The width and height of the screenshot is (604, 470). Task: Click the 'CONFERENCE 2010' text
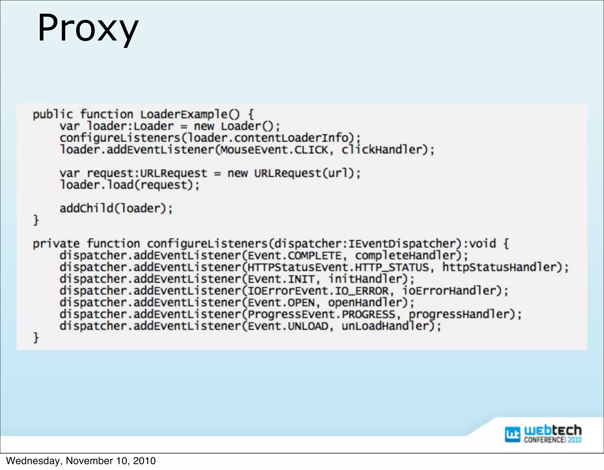[x=553, y=440]
